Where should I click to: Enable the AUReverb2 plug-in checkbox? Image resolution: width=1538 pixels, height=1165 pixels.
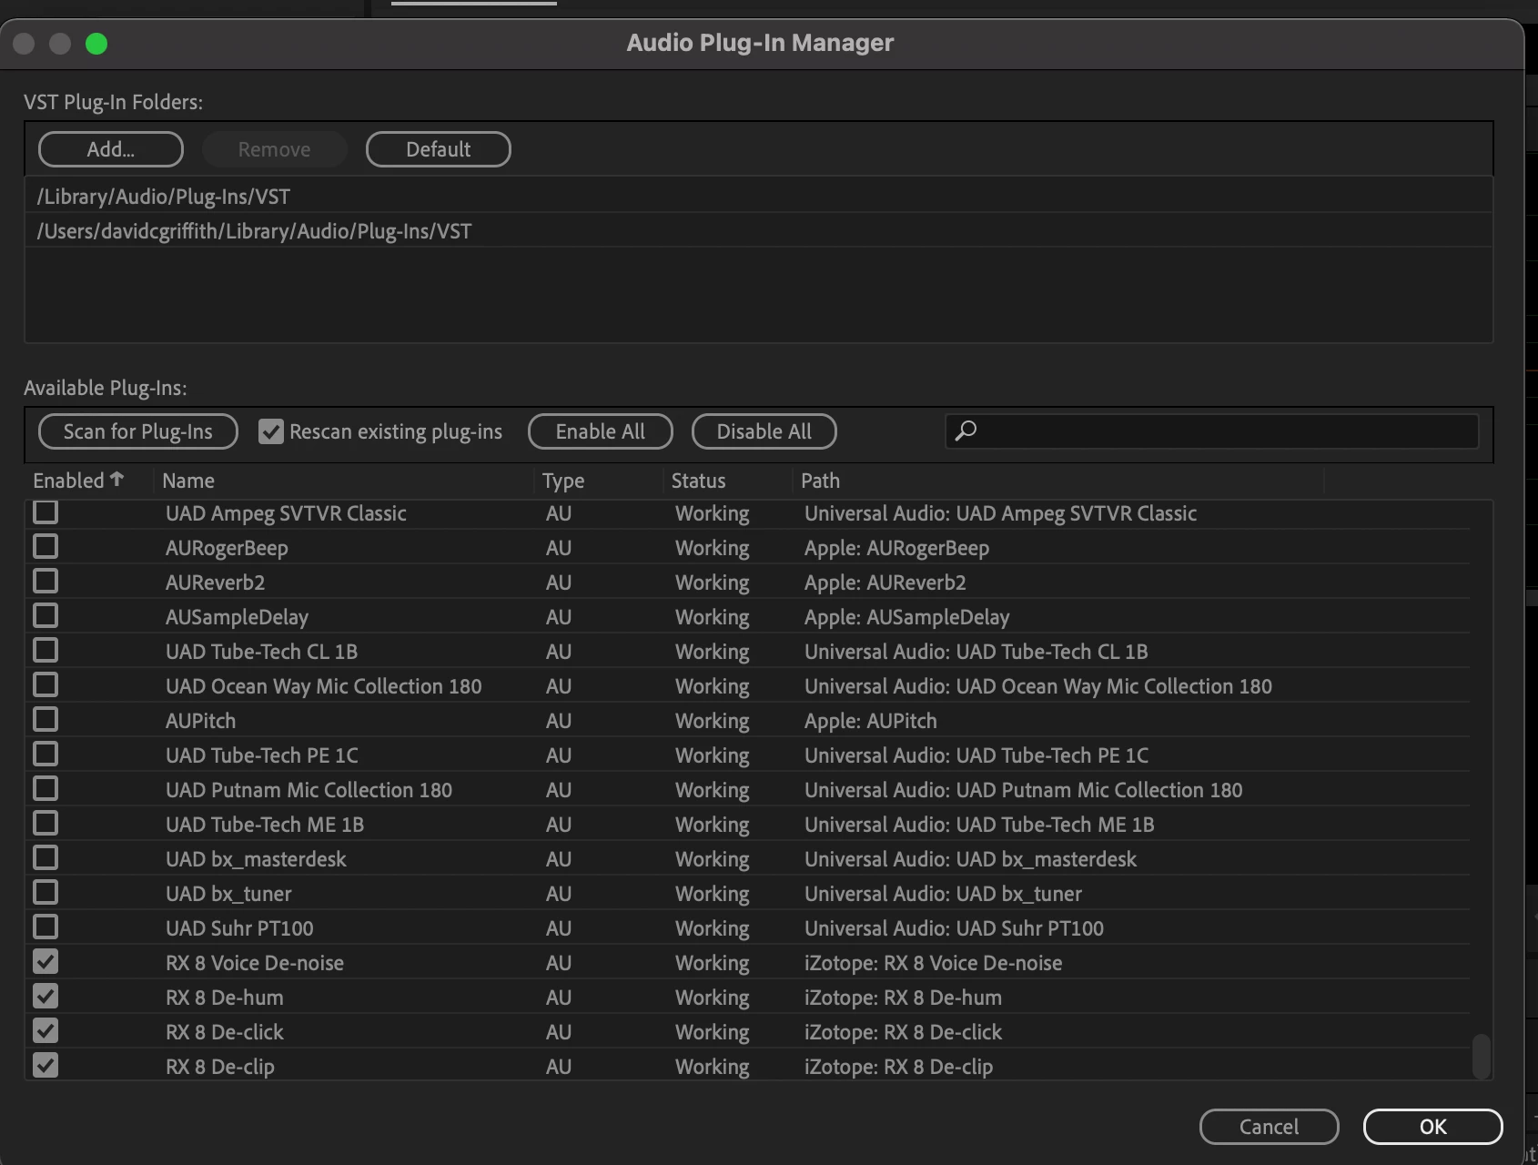point(46,582)
